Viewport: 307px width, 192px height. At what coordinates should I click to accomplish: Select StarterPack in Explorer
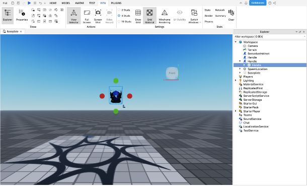click(x=251, y=107)
